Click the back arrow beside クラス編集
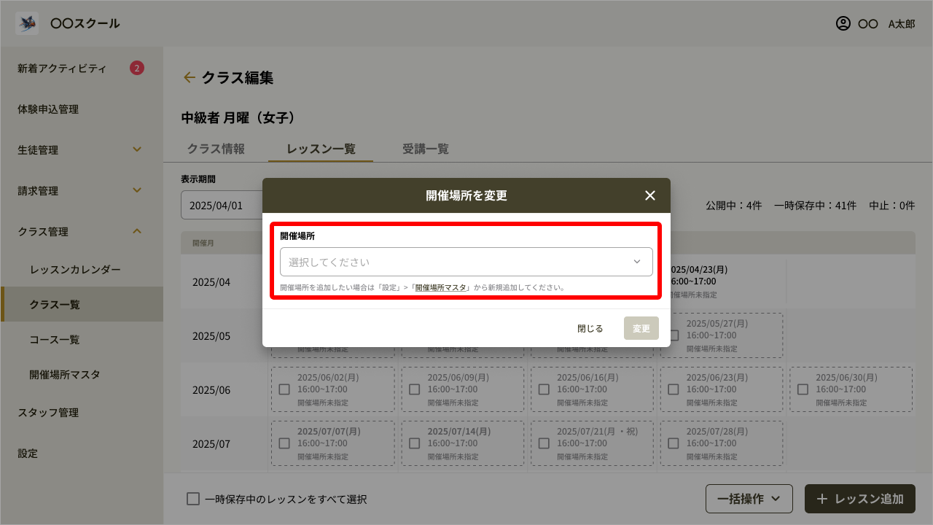The width and height of the screenshot is (933, 525). (190, 77)
